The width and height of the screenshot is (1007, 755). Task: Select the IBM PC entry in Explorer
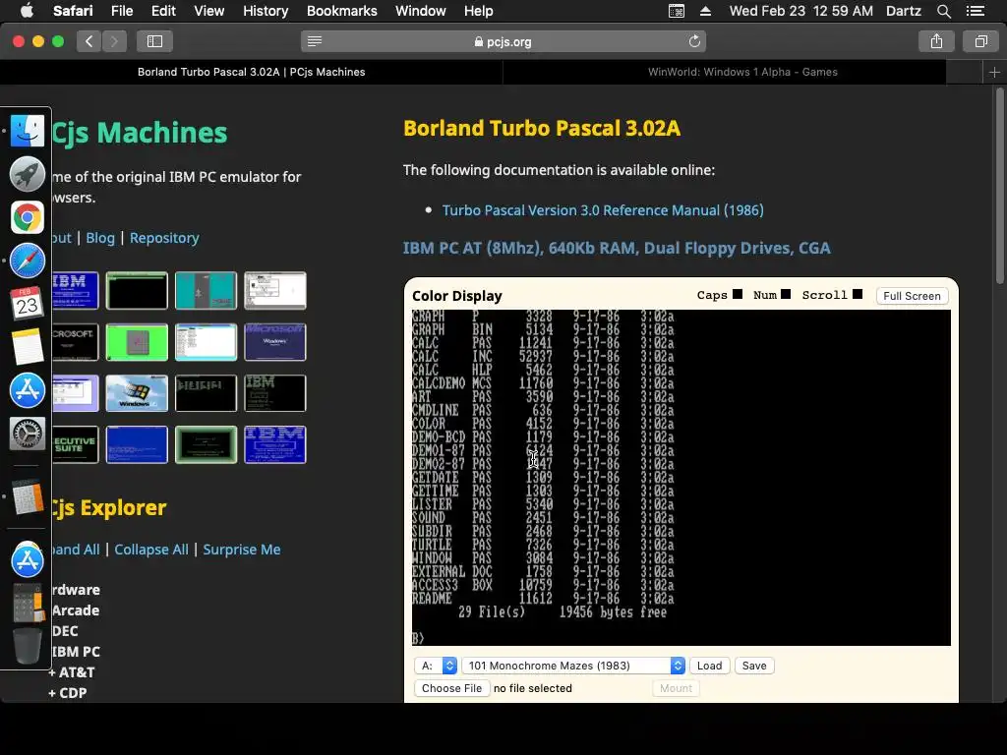click(x=76, y=652)
